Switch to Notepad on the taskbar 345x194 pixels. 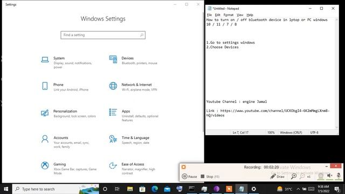[x=241, y=189]
